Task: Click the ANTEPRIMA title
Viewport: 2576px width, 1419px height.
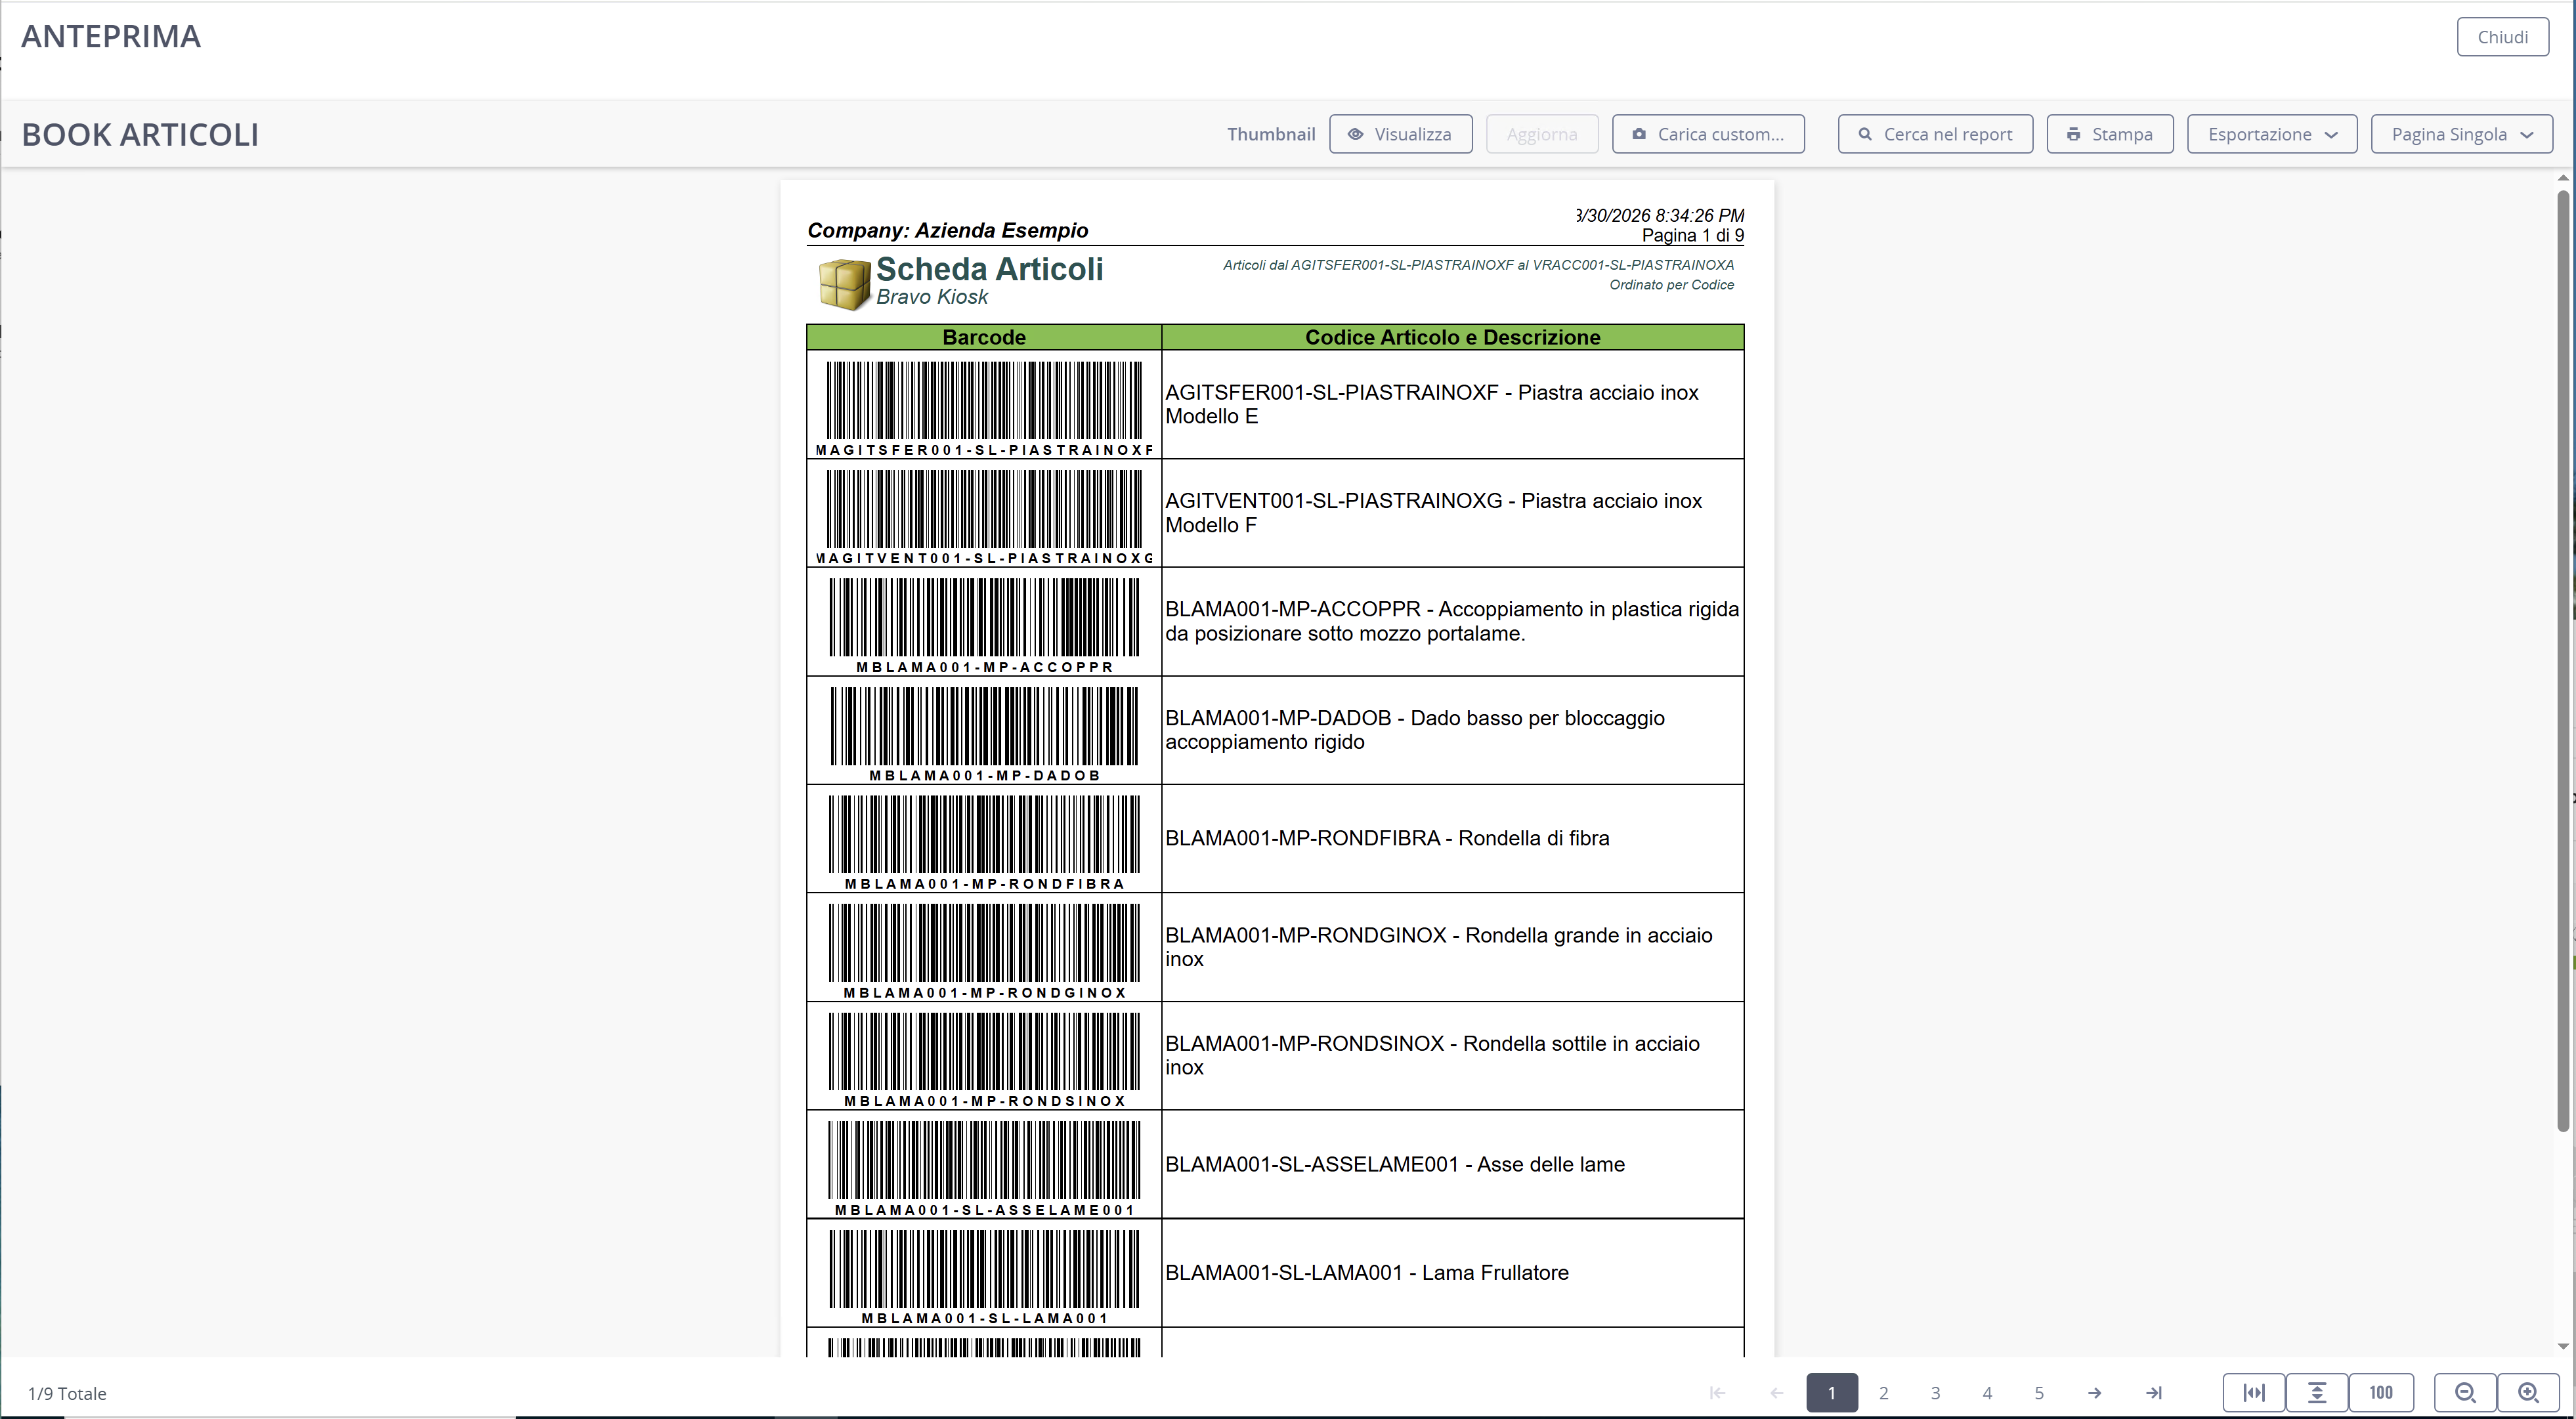Action: [x=111, y=36]
